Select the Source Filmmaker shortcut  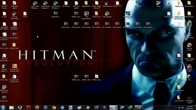(14, 16)
